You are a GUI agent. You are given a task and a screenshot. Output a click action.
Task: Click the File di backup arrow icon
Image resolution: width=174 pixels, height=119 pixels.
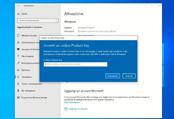pos(18,56)
